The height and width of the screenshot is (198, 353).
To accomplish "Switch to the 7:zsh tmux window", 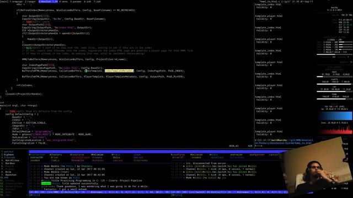I will pos(97,1).
